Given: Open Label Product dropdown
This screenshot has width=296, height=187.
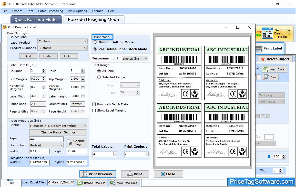Looking at the screenshot, I should [63, 41].
